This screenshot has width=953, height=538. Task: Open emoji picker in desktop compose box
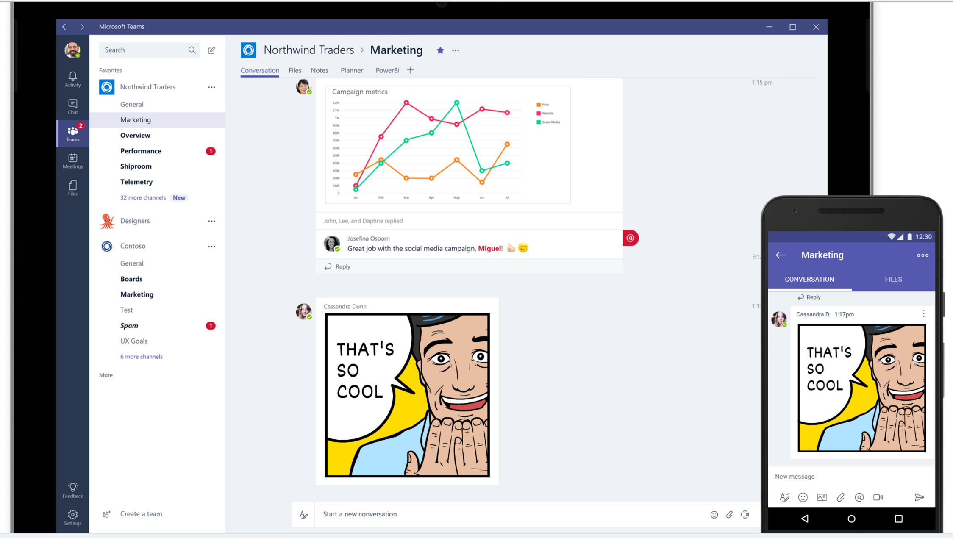click(x=714, y=514)
